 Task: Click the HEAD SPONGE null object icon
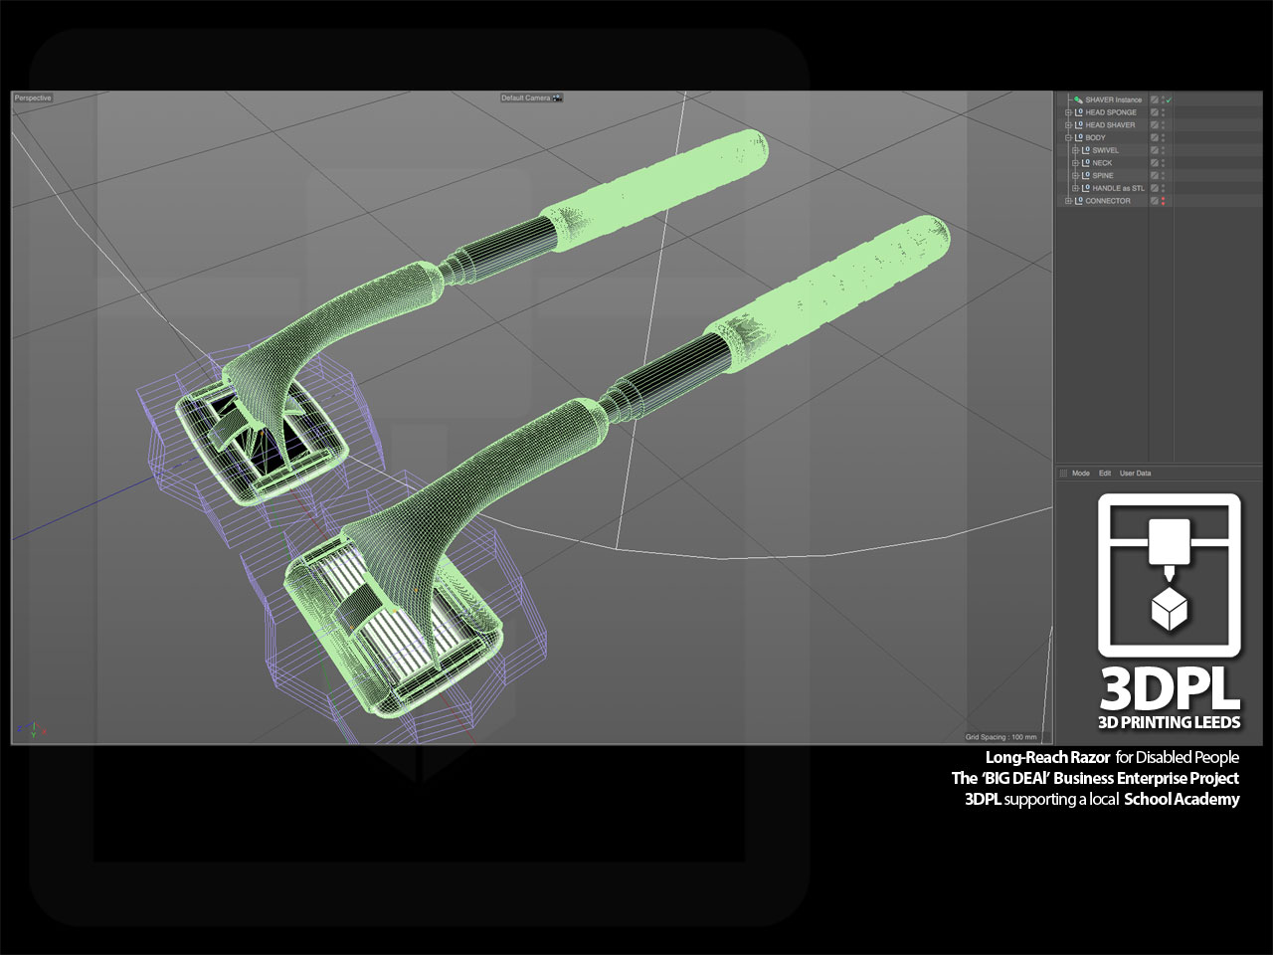[x=1079, y=112]
